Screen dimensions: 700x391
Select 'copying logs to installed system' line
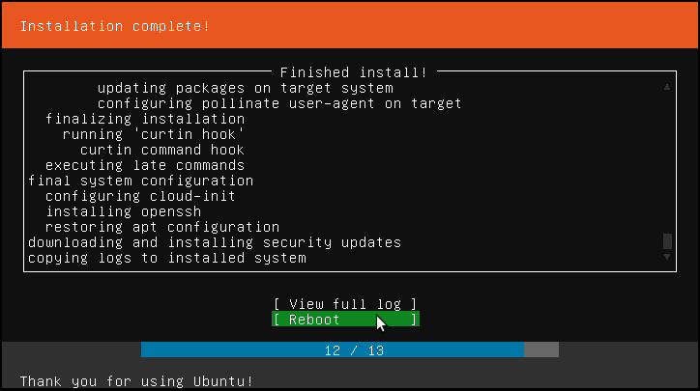[167, 258]
